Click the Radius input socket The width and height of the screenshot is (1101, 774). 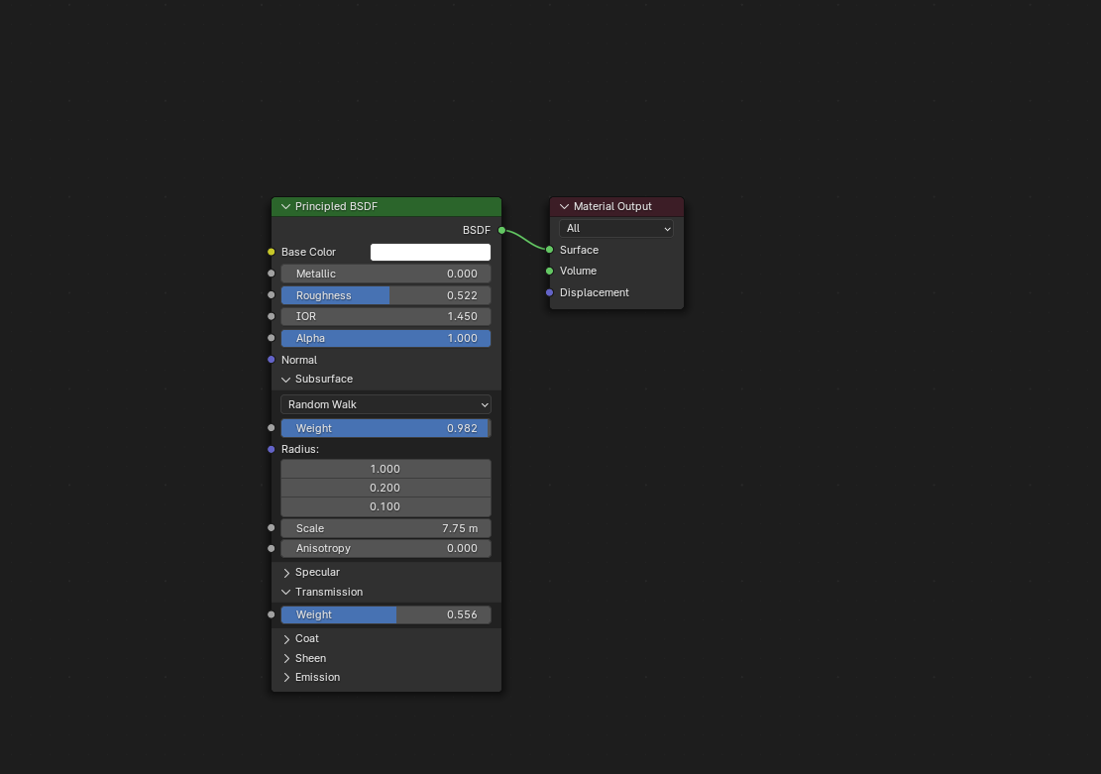271,450
